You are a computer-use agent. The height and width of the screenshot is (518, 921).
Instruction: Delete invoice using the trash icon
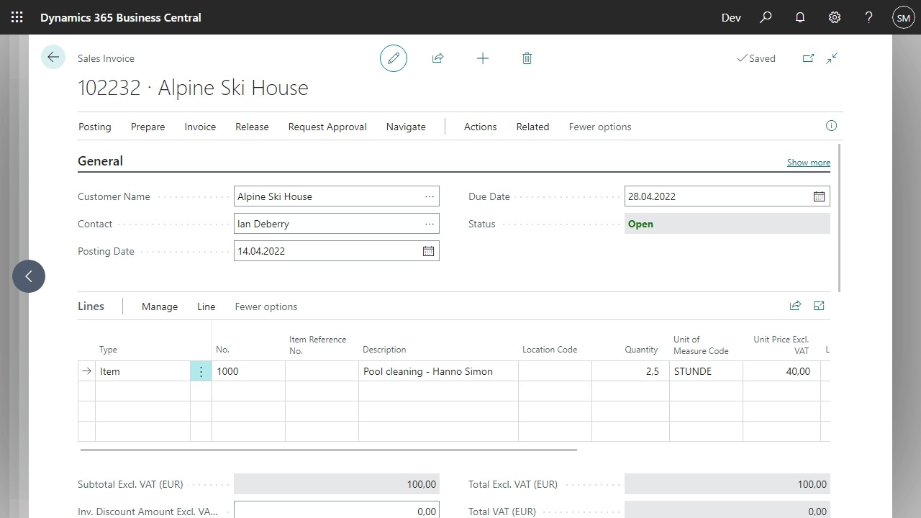527,58
